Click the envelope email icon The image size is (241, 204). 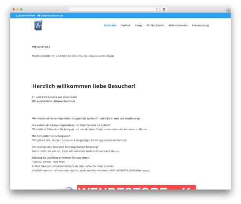tap(39, 15)
